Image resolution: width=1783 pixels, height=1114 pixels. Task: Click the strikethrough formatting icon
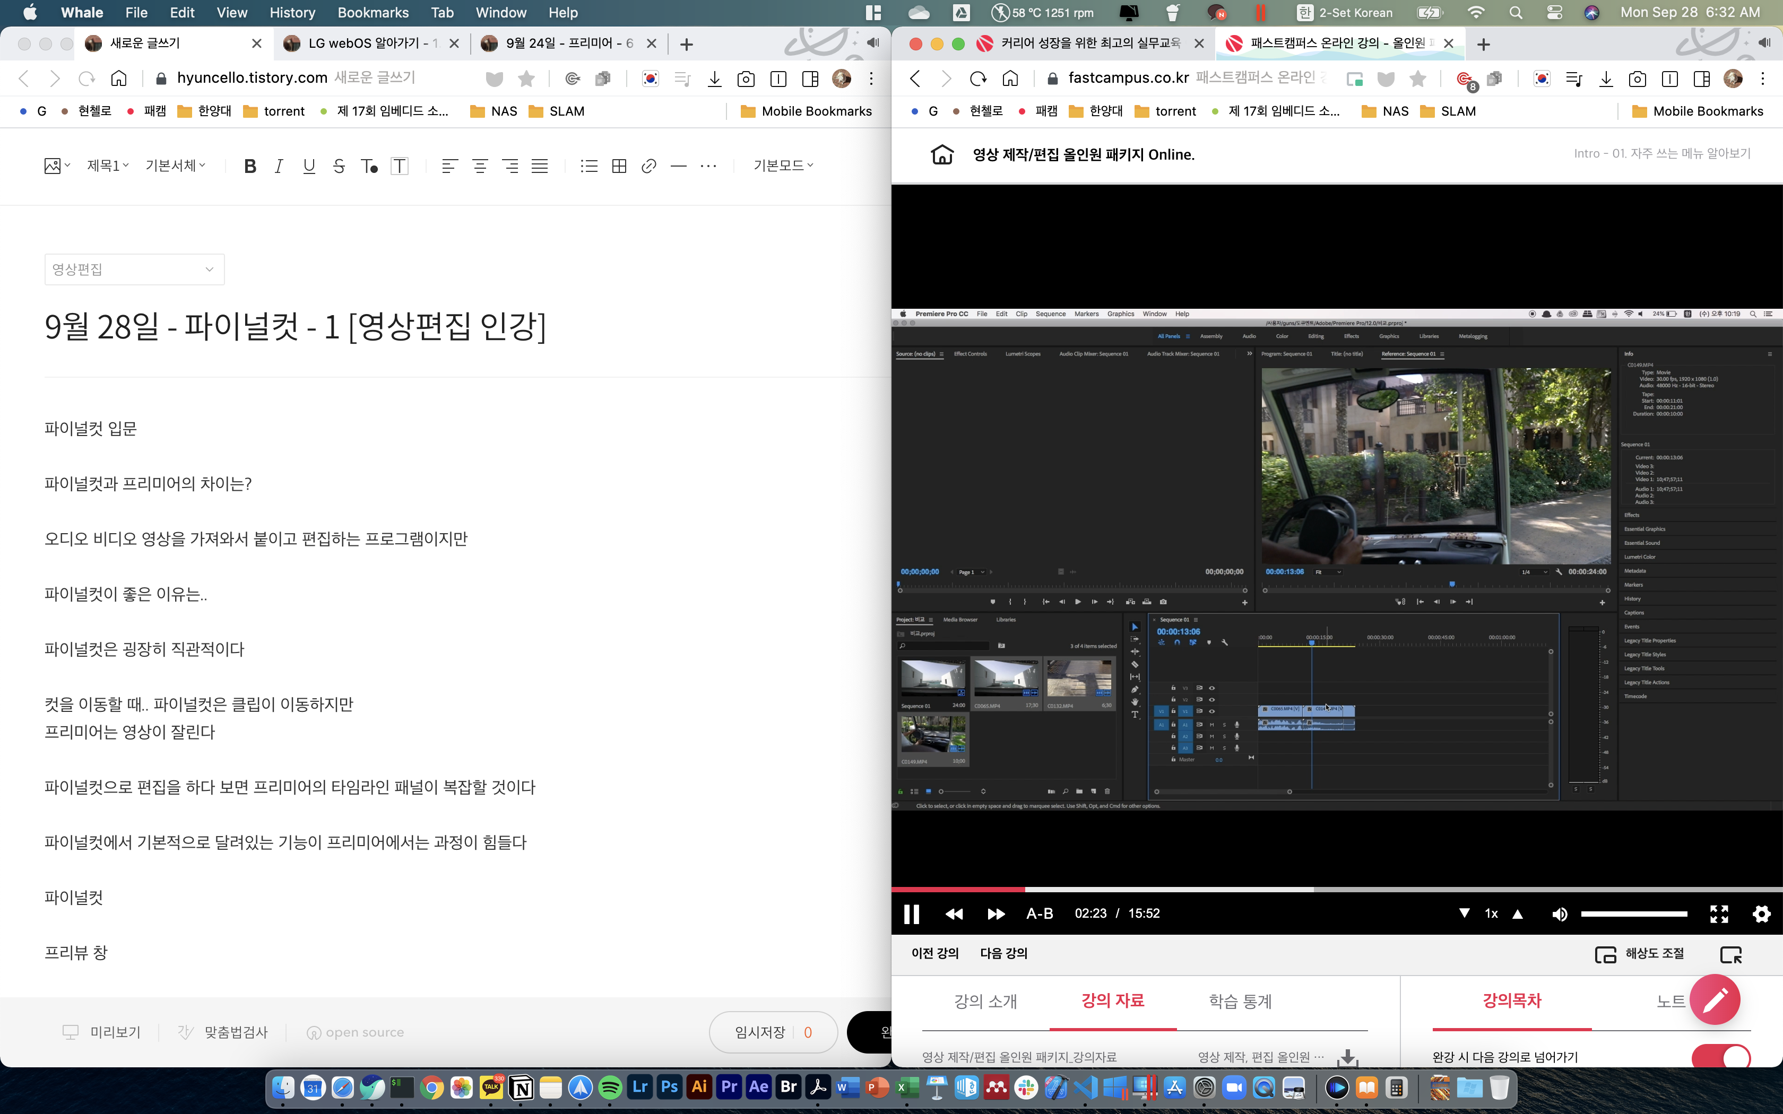click(338, 166)
